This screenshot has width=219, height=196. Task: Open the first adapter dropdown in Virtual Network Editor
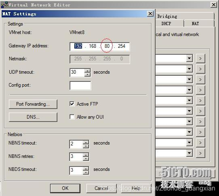[189, 58]
